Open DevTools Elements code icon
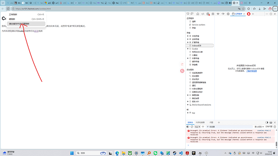 pos(203,14)
